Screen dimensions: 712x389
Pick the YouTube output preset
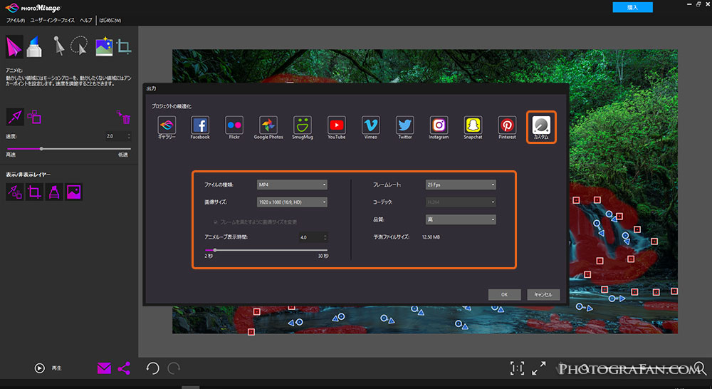click(337, 128)
